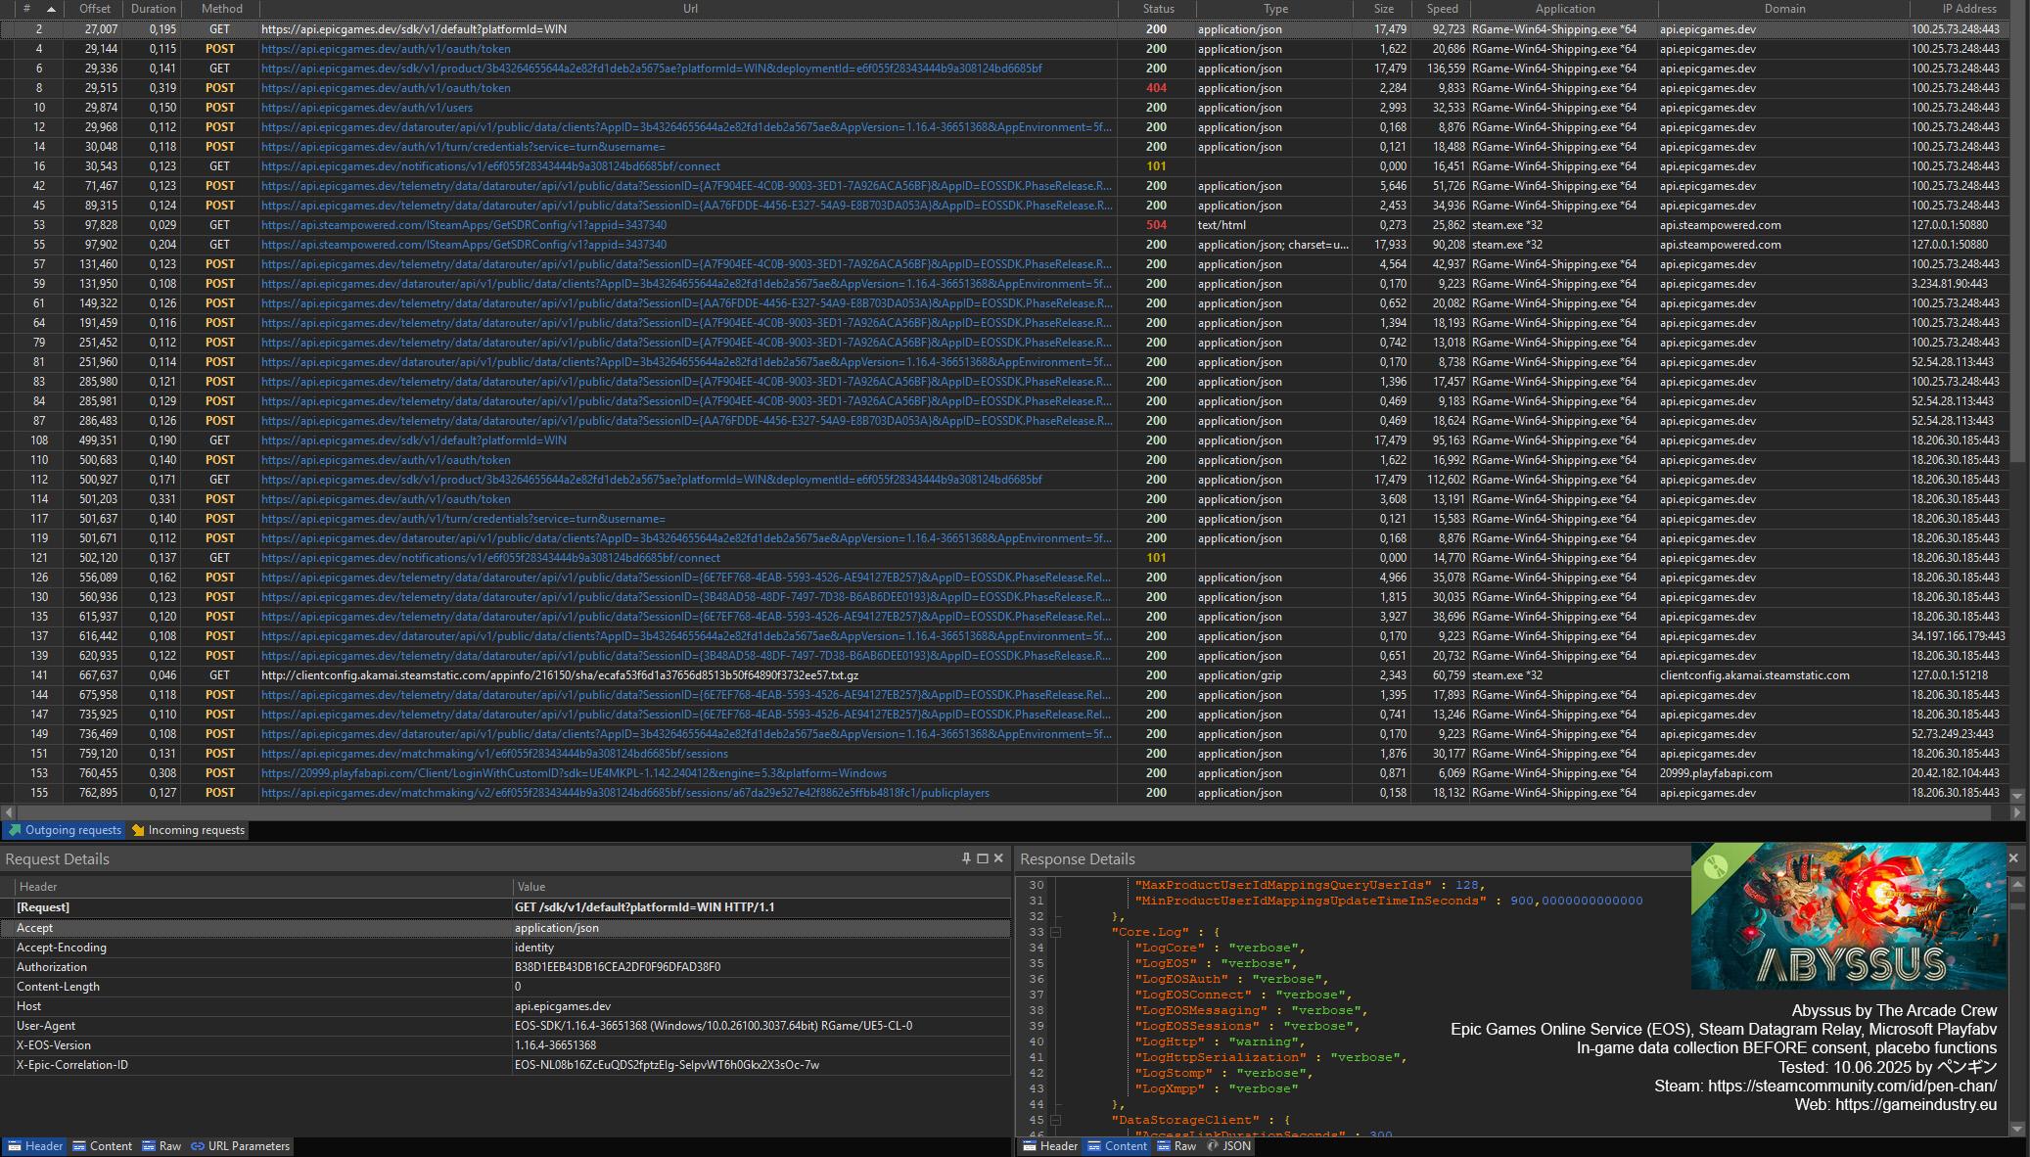Close the Response Details panel

coord(2013,858)
